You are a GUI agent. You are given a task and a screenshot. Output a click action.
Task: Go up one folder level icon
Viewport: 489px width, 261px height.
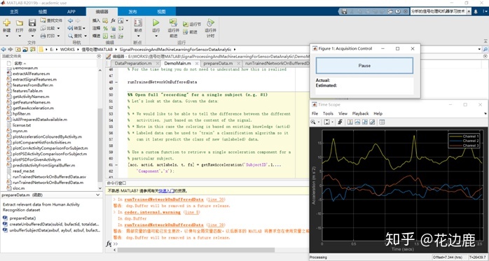pyautogui.click(x=18, y=49)
